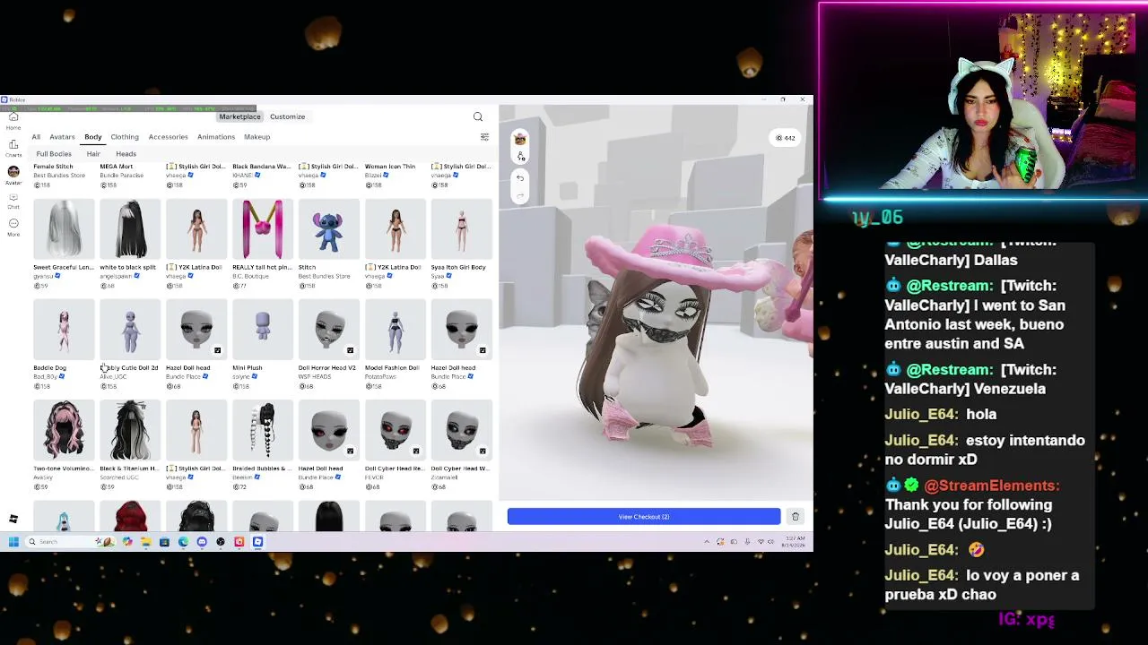This screenshot has height=645, width=1148.
Task: Select the Makeup category tab
Action: tap(257, 137)
